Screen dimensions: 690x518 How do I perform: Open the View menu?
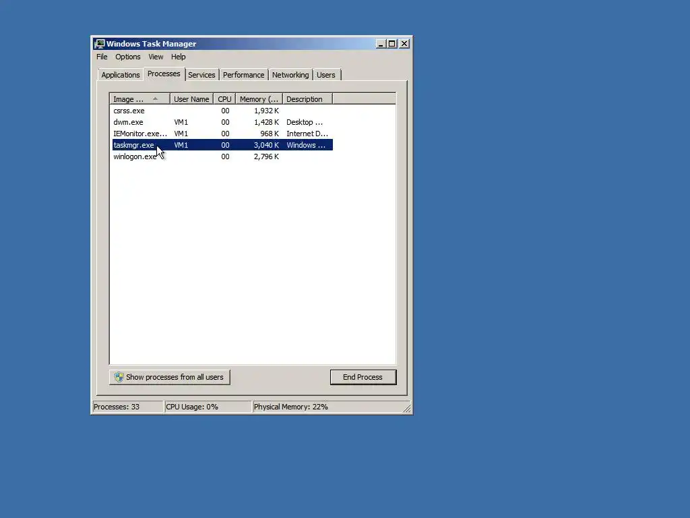(x=156, y=57)
